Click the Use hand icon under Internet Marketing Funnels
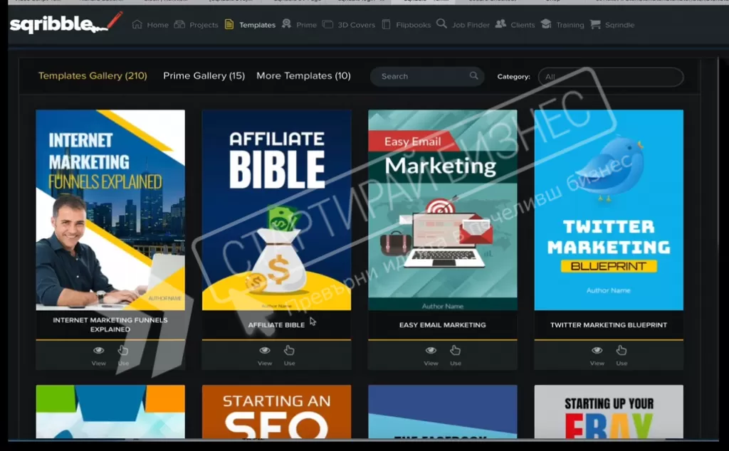Screen dimensions: 729x451 point(122,350)
